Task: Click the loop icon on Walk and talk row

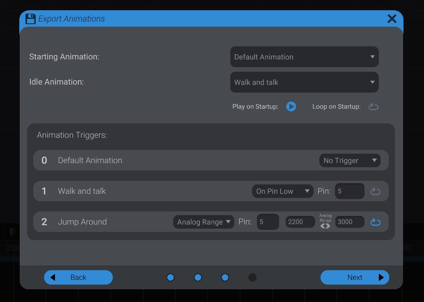Action: 375,191
